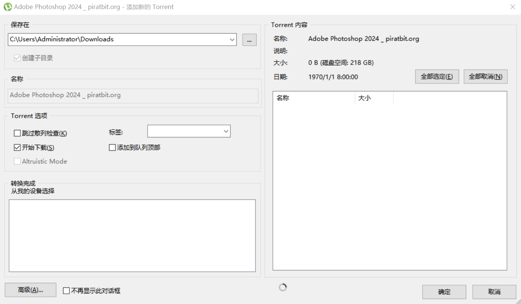The image size is (521, 304).
Task: Click the uTorrent logo in title bar
Action: 8,7
